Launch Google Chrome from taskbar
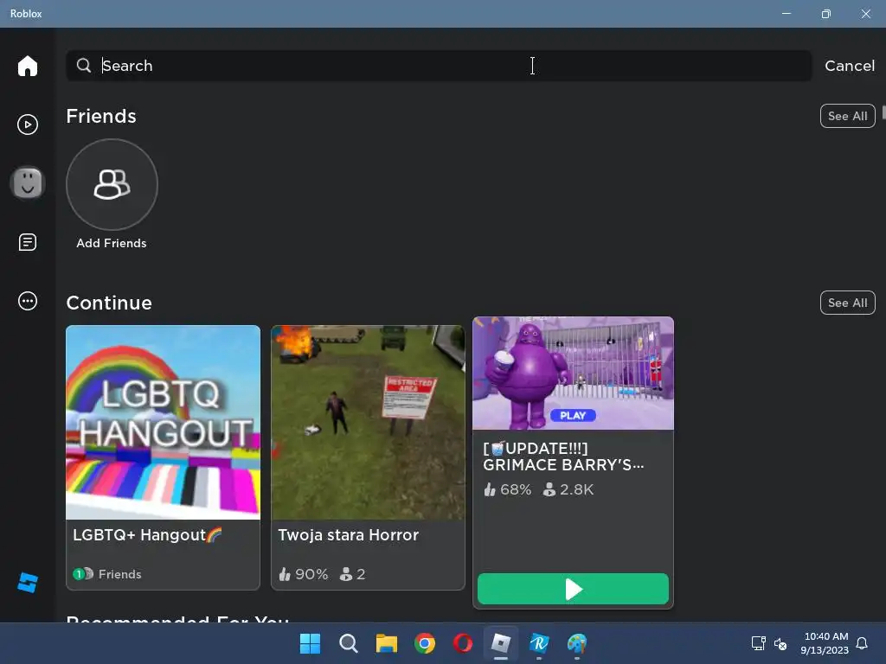 coord(424,643)
